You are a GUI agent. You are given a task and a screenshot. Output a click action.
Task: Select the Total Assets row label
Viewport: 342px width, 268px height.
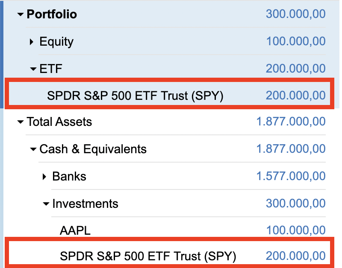pos(59,122)
